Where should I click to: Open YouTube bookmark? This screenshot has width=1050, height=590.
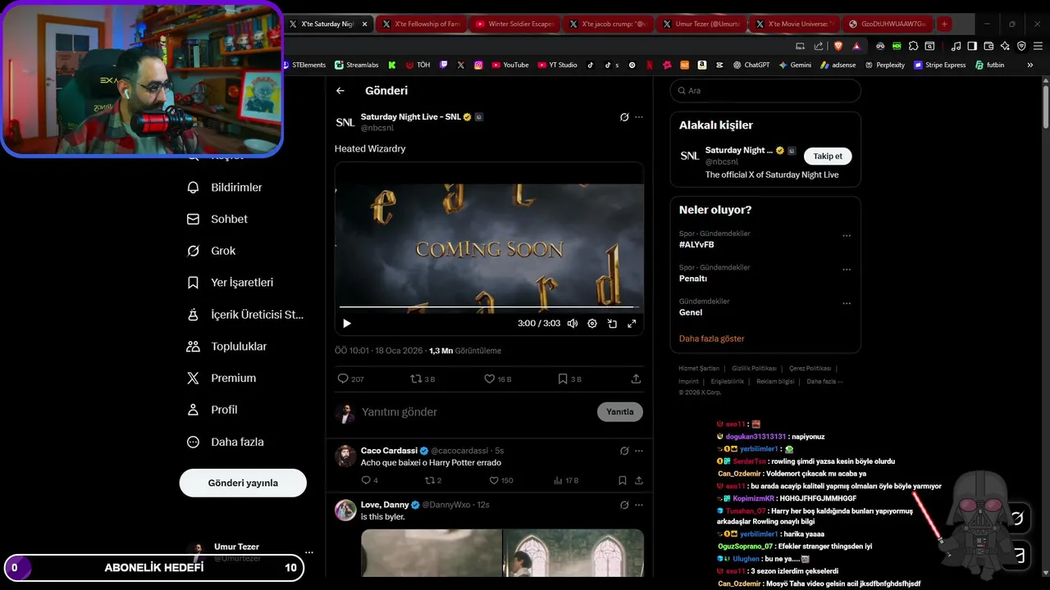click(509, 65)
